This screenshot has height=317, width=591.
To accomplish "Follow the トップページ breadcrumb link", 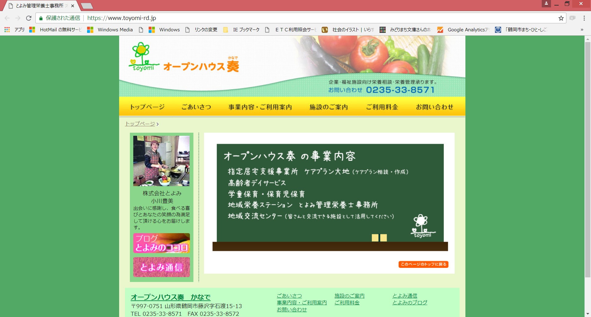I will [140, 123].
